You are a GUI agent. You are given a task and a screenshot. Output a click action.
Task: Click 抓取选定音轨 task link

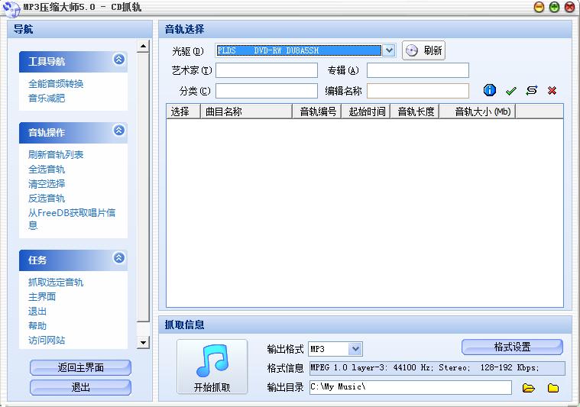click(56, 283)
